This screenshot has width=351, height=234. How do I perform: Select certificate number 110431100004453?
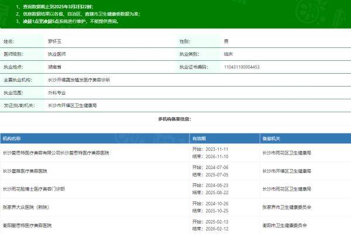[242, 67]
